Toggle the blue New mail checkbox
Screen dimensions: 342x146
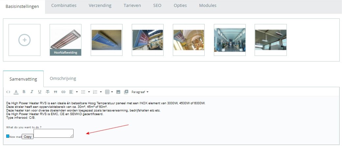tap(8, 136)
